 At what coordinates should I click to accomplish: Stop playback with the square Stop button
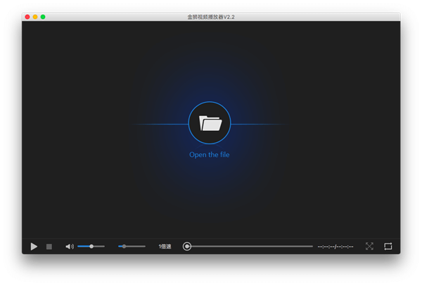point(49,246)
